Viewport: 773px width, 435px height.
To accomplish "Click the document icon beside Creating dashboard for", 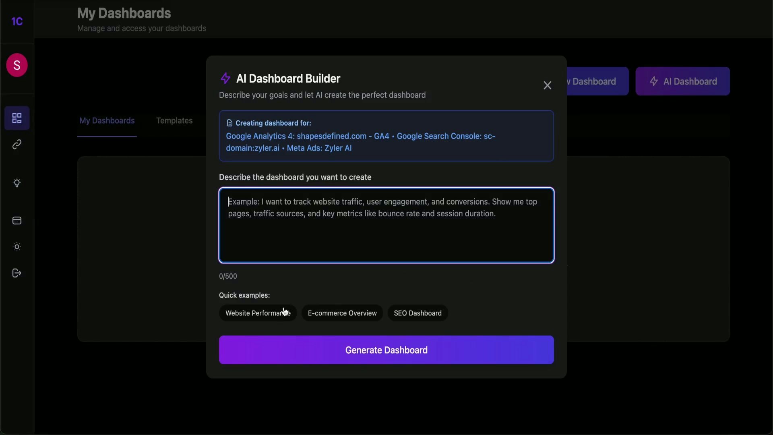I will [x=229, y=123].
